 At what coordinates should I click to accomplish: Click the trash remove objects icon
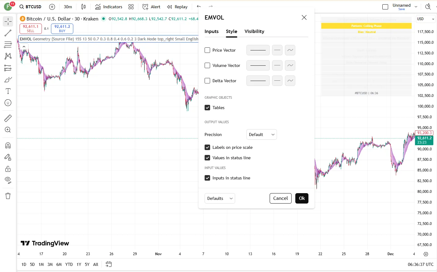tap(8, 196)
